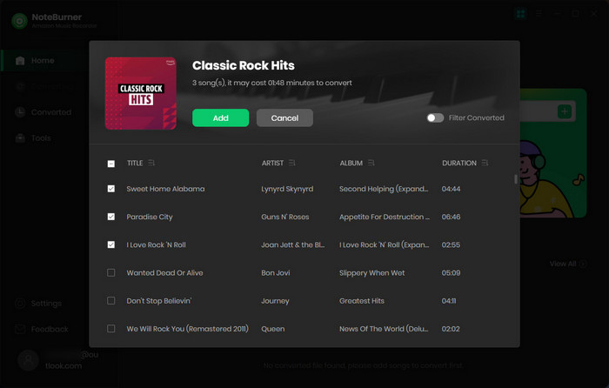The image size is (609, 388).
Task: Click the 04:44 duration value
Action: click(x=451, y=189)
